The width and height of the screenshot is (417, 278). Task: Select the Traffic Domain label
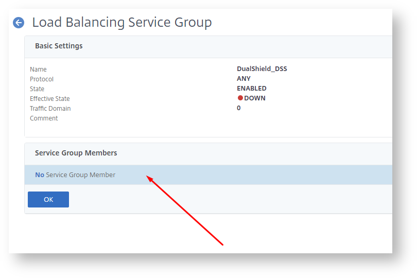pos(50,109)
